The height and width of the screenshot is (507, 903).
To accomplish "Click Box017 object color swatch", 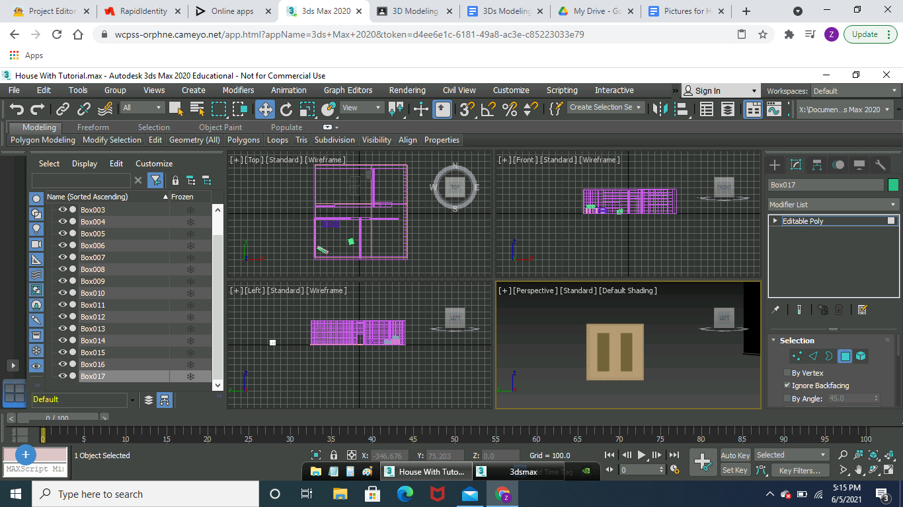I will point(893,185).
